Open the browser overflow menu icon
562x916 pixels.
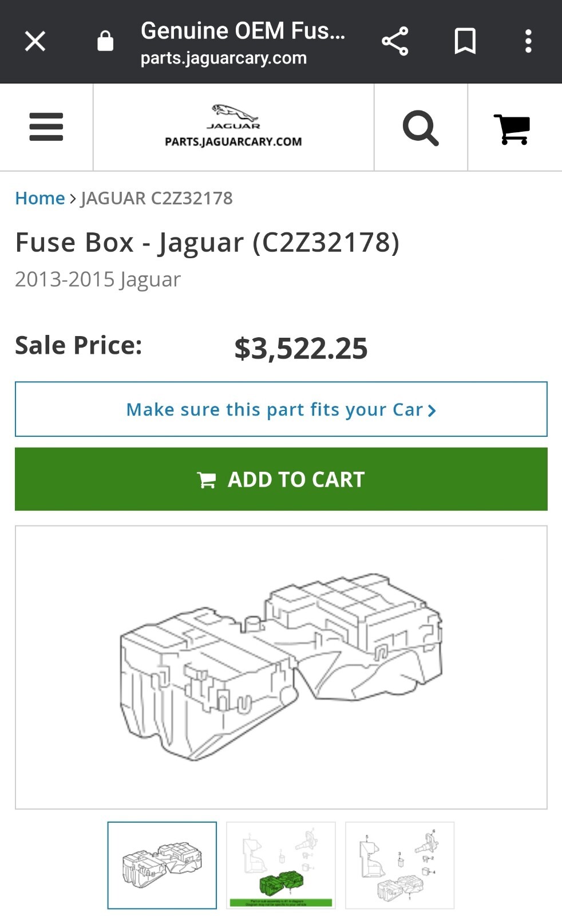tap(528, 41)
